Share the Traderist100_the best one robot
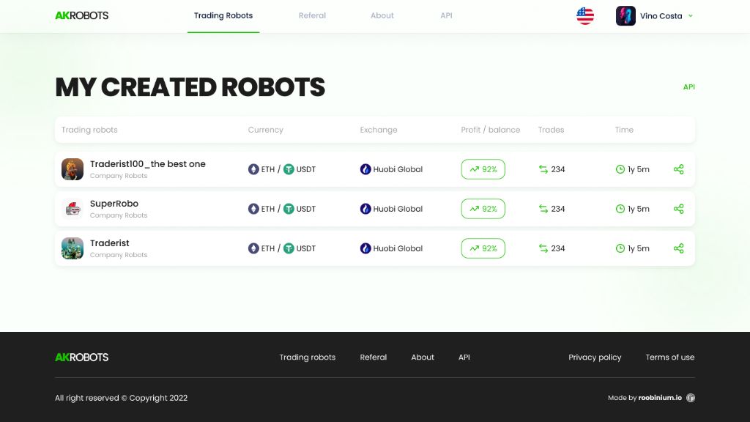 click(678, 169)
